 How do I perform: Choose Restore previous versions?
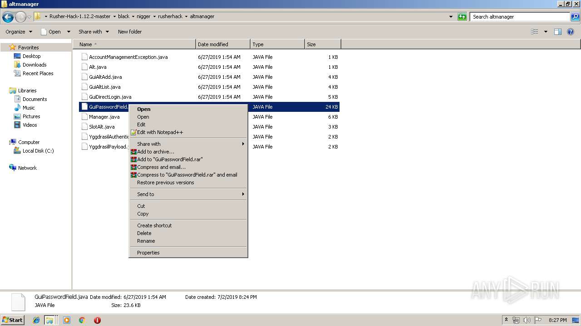[x=188, y=182]
